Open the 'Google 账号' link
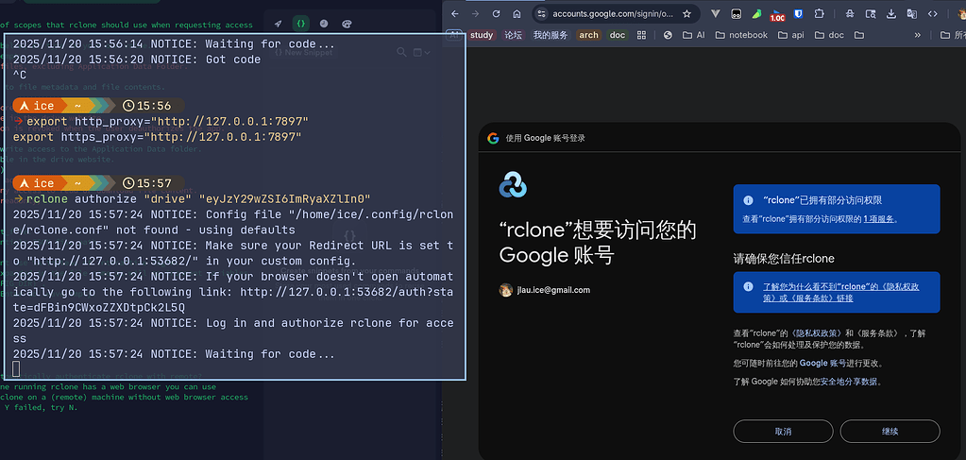The height and width of the screenshot is (460, 966). click(x=824, y=364)
